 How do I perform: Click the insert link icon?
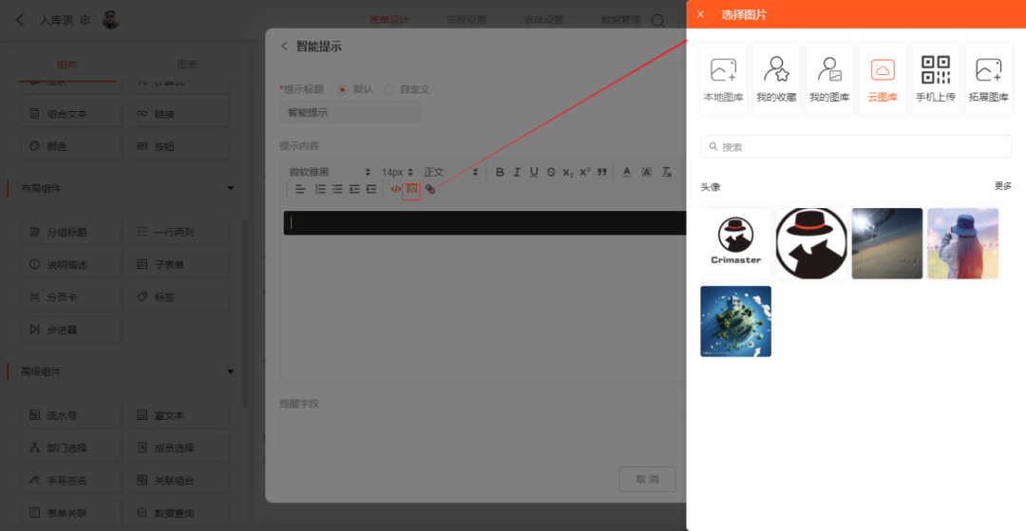430,189
